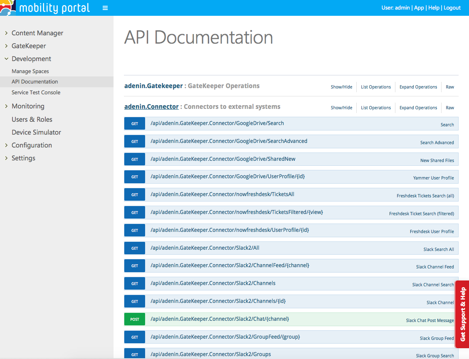Click GET badge for Slack2/GroupFeed/{group}
This screenshot has height=359, width=469.
(135, 337)
